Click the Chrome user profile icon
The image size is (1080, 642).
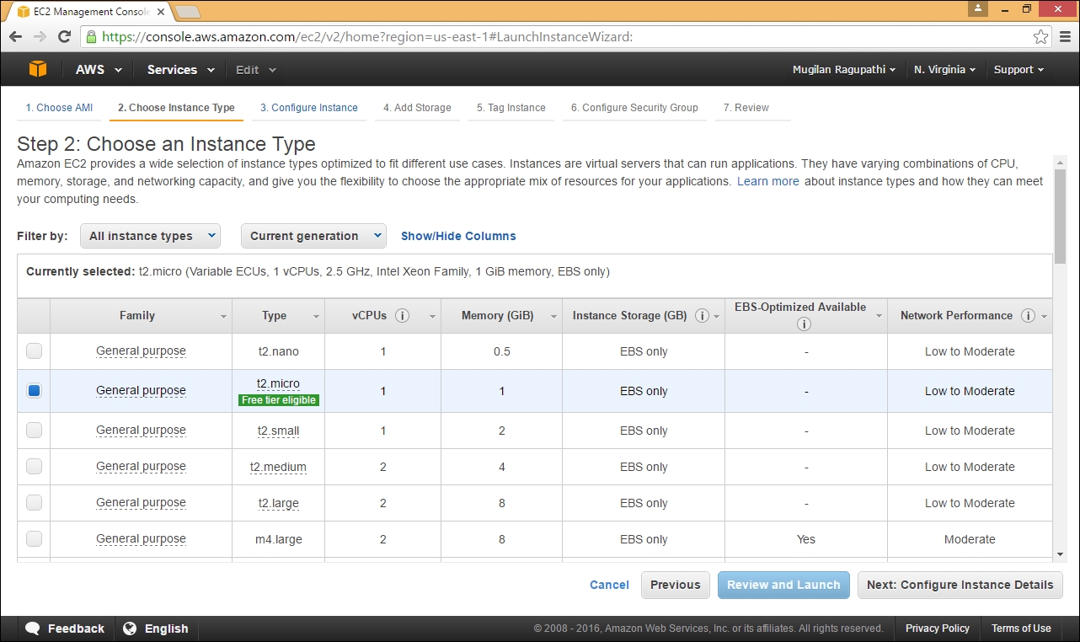(x=978, y=8)
